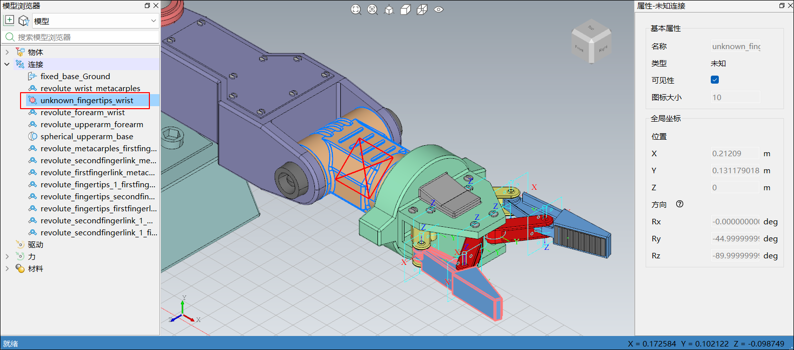Switch to the isometric axes view icon
The image size is (794, 350).
(x=389, y=10)
